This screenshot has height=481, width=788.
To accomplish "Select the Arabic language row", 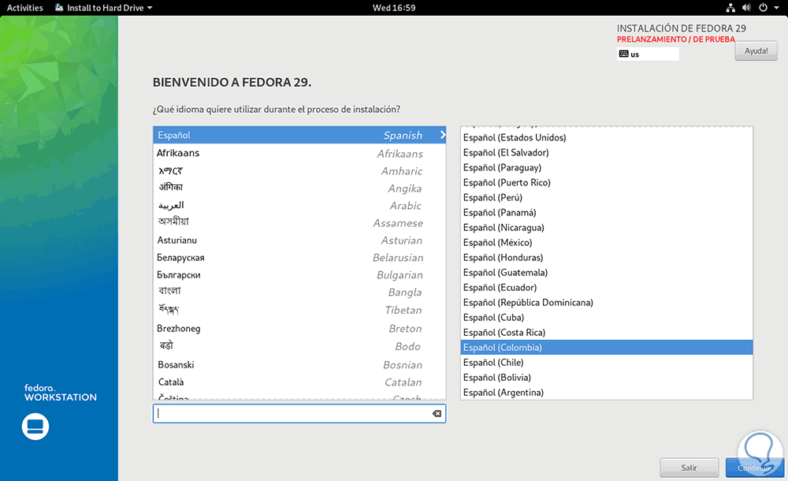I will 299,205.
